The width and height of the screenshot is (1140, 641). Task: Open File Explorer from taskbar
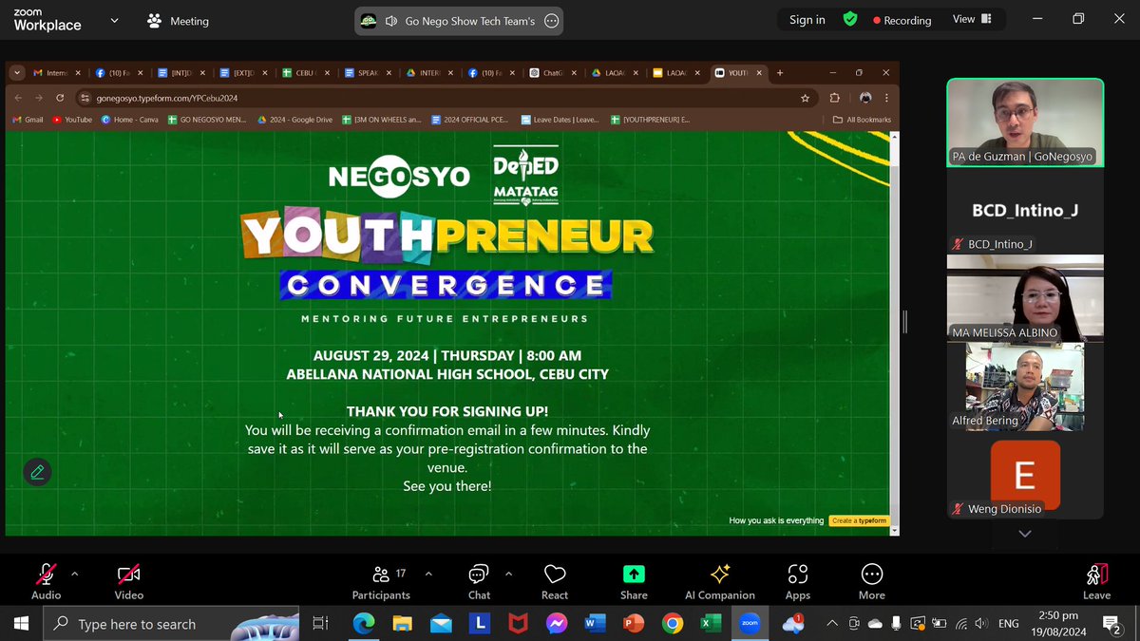point(402,624)
